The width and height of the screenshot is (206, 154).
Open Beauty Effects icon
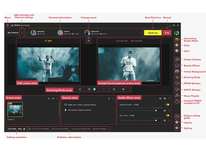177,65
